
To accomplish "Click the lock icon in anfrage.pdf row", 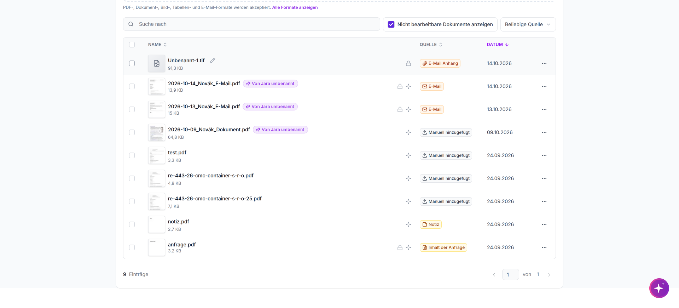I will click(x=400, y=247).
